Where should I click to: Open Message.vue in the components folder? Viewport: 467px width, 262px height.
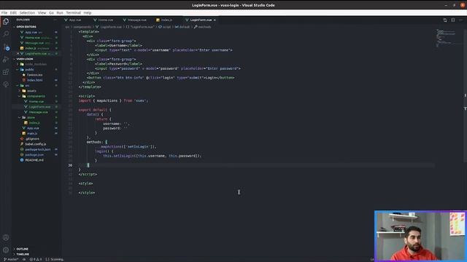(38, 112)
